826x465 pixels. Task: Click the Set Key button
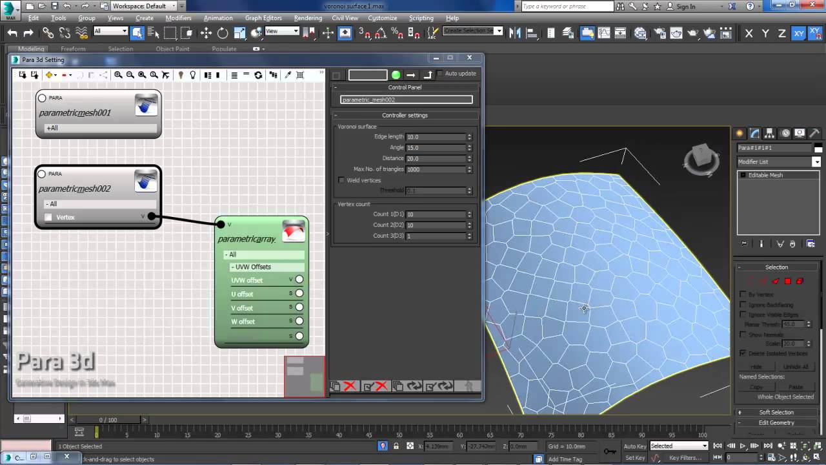pos(635,458)
